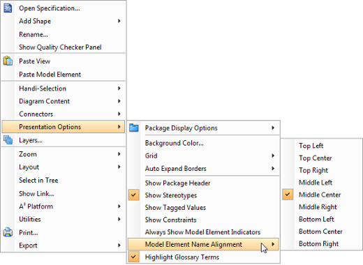Set name alignment to Top Center
This screenshot has height=265, width=363.
[322, 158]
